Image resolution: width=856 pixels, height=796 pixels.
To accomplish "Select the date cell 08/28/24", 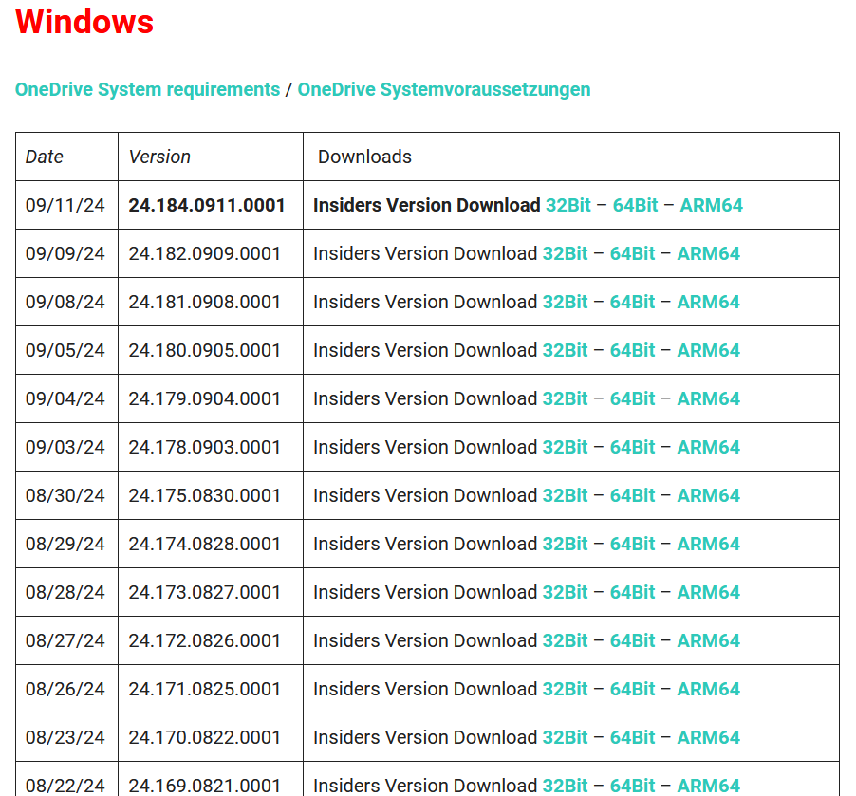I will pyautogui.click(x=65, y=592).
